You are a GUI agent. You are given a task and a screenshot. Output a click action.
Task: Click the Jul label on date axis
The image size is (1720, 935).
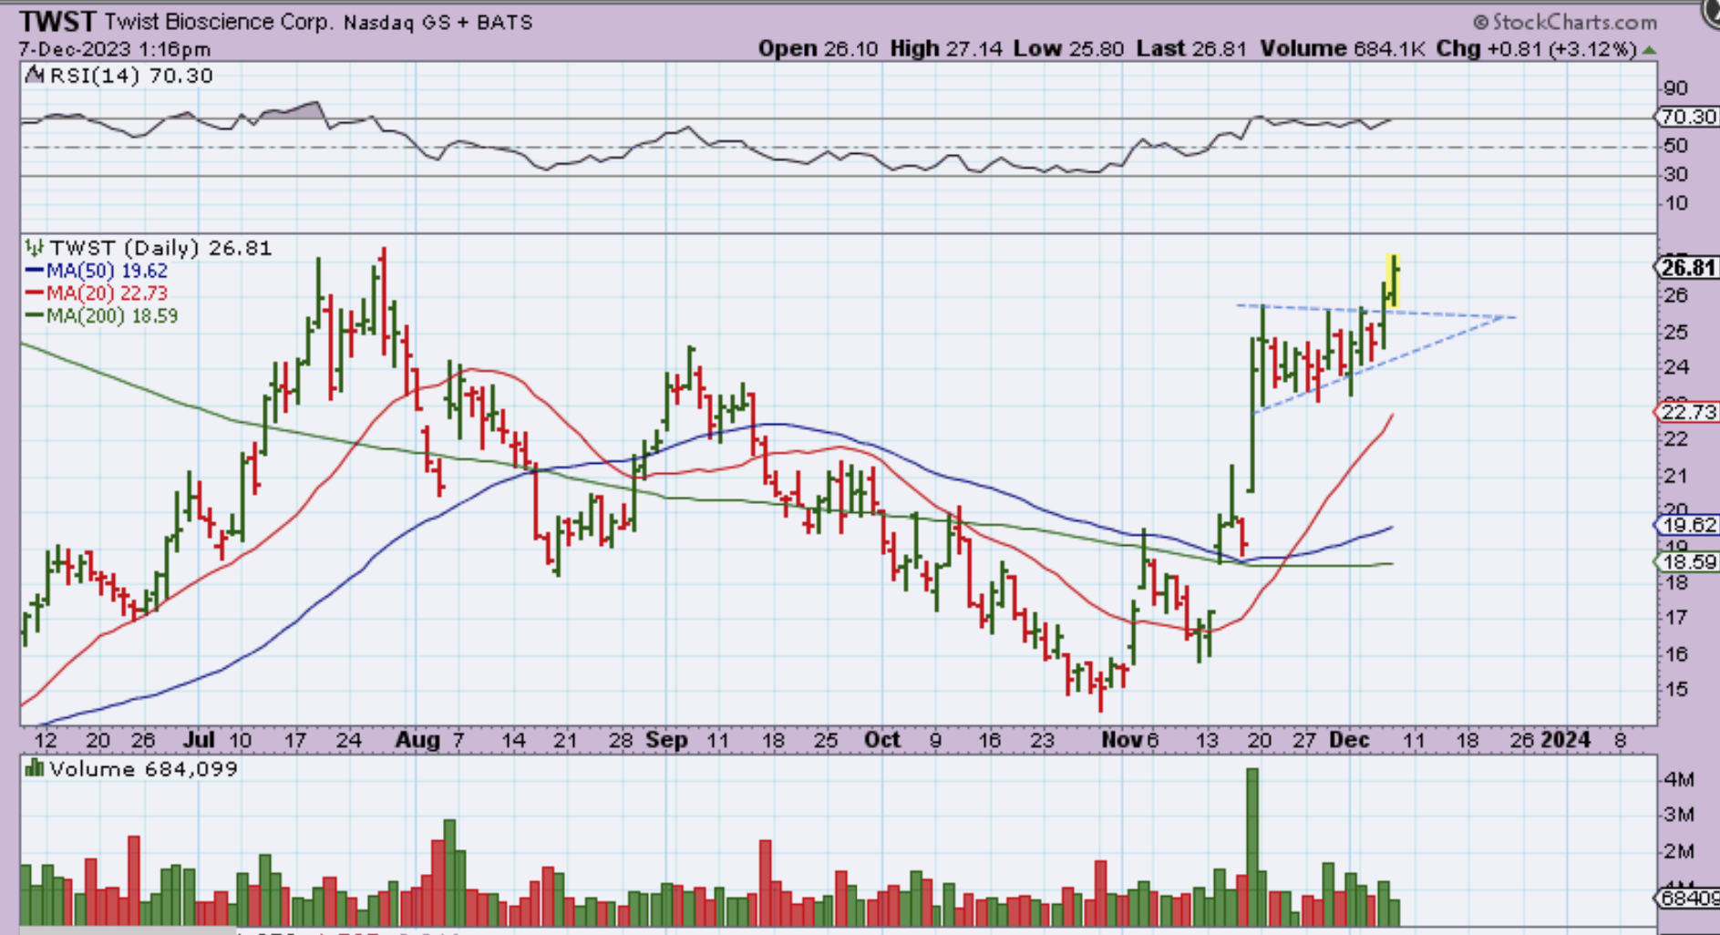[x=199, y=740]
